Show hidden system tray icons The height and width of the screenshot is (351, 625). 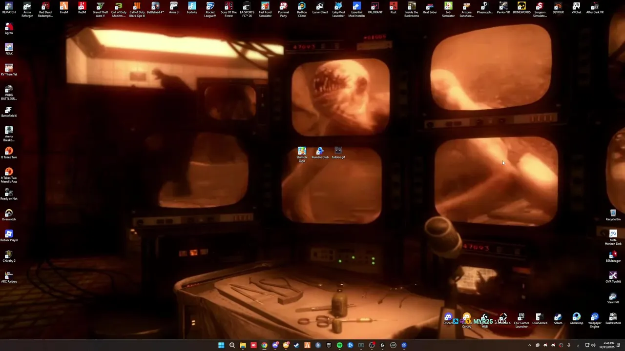[x=529, y=345]
